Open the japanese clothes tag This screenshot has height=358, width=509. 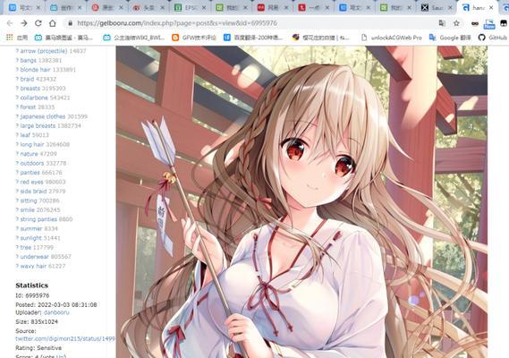point(43,116)
